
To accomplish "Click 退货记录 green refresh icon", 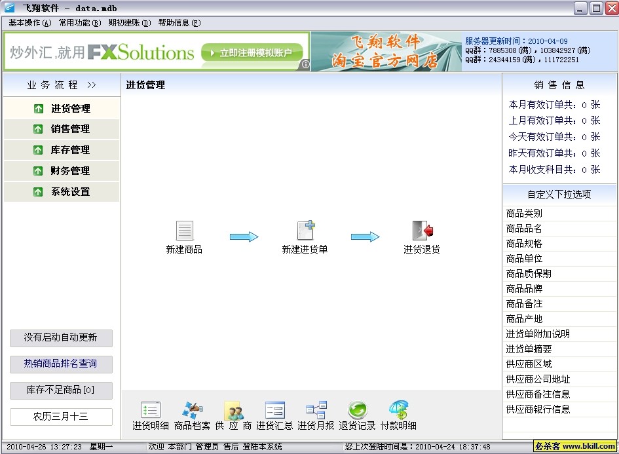I will tap(358, 410).
